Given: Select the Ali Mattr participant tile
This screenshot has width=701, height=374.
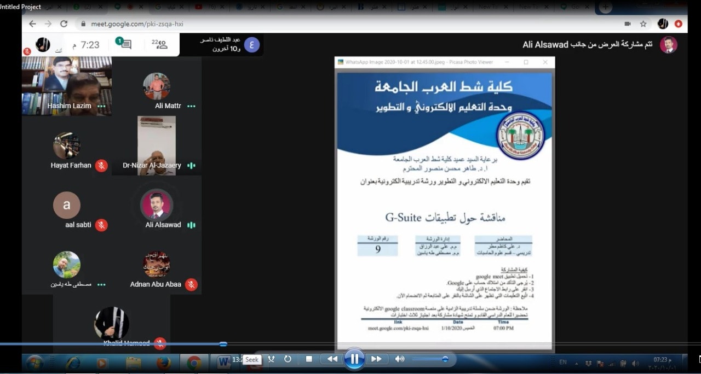Looking at the screenshot, I should coord(157,86).
